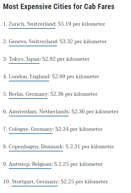Follow the Tokyo, Japan link
This screenshot has width=131, height=193.
pyautogui.click(x=24, y=59)
